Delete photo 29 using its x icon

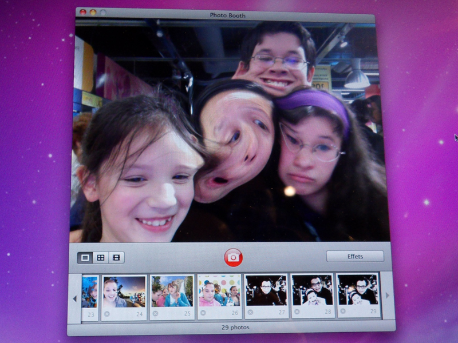point(342,313)
